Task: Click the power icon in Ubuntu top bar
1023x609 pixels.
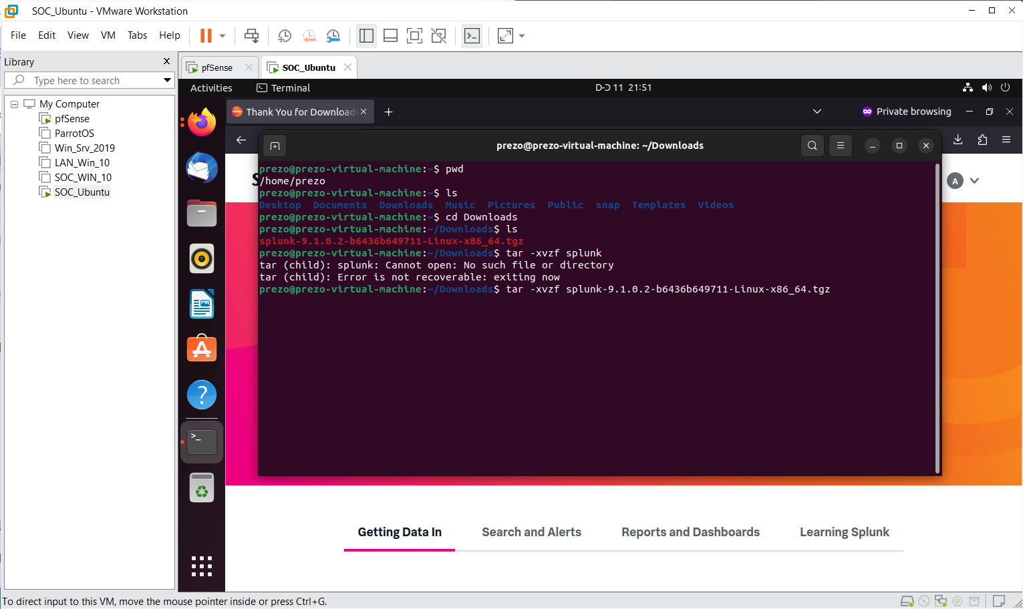Action: 1005,87
